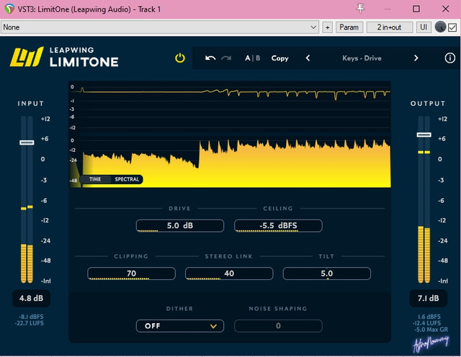Open the Keys - Drive preset menu

[x=362, y=58]
